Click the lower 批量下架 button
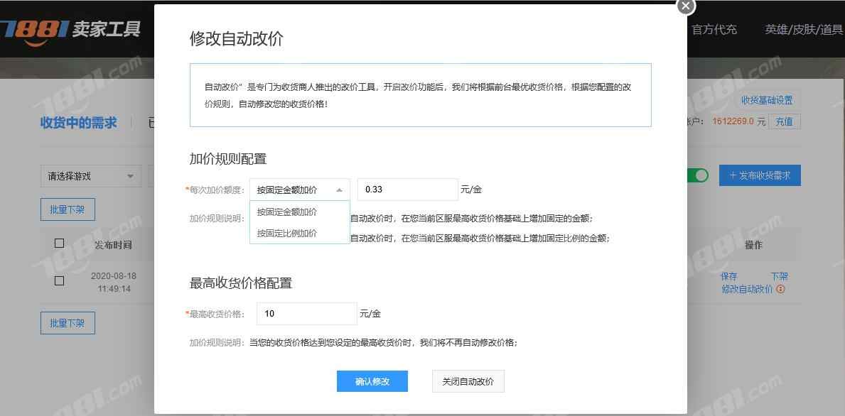Screen dimensions: 845x416 68,324
